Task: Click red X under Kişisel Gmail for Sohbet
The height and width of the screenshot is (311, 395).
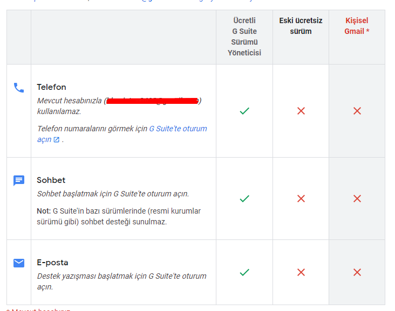Action: 357,199
